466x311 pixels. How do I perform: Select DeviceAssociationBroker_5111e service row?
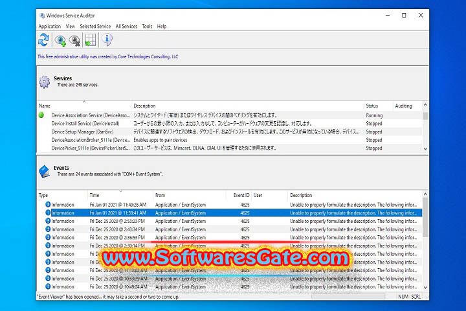pyautogui.click(x=229, y=140)
